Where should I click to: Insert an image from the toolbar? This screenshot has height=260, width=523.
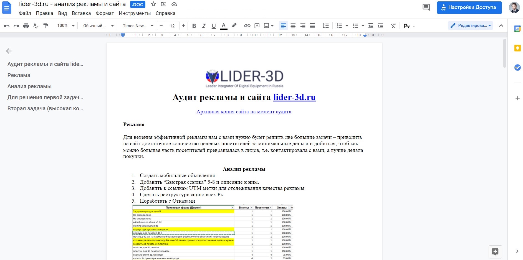pyautogui.click(x=266, y=26)
